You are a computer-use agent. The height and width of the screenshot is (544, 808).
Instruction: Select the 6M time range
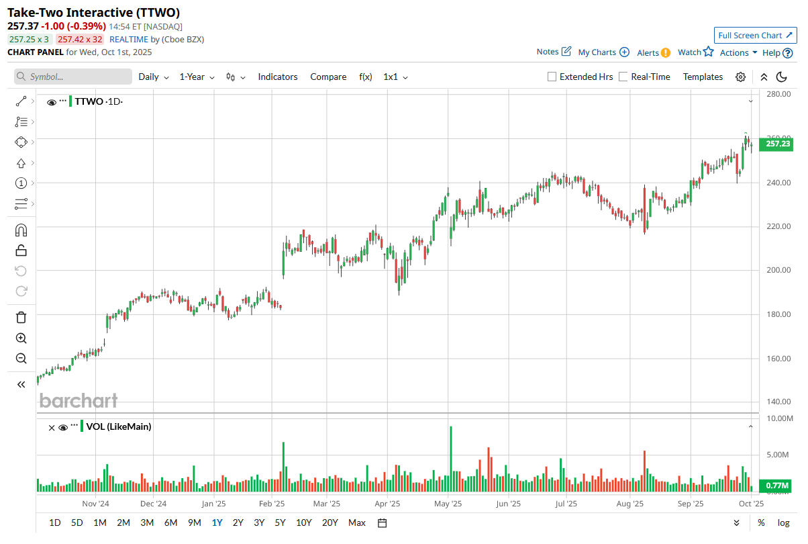[170, 523]
